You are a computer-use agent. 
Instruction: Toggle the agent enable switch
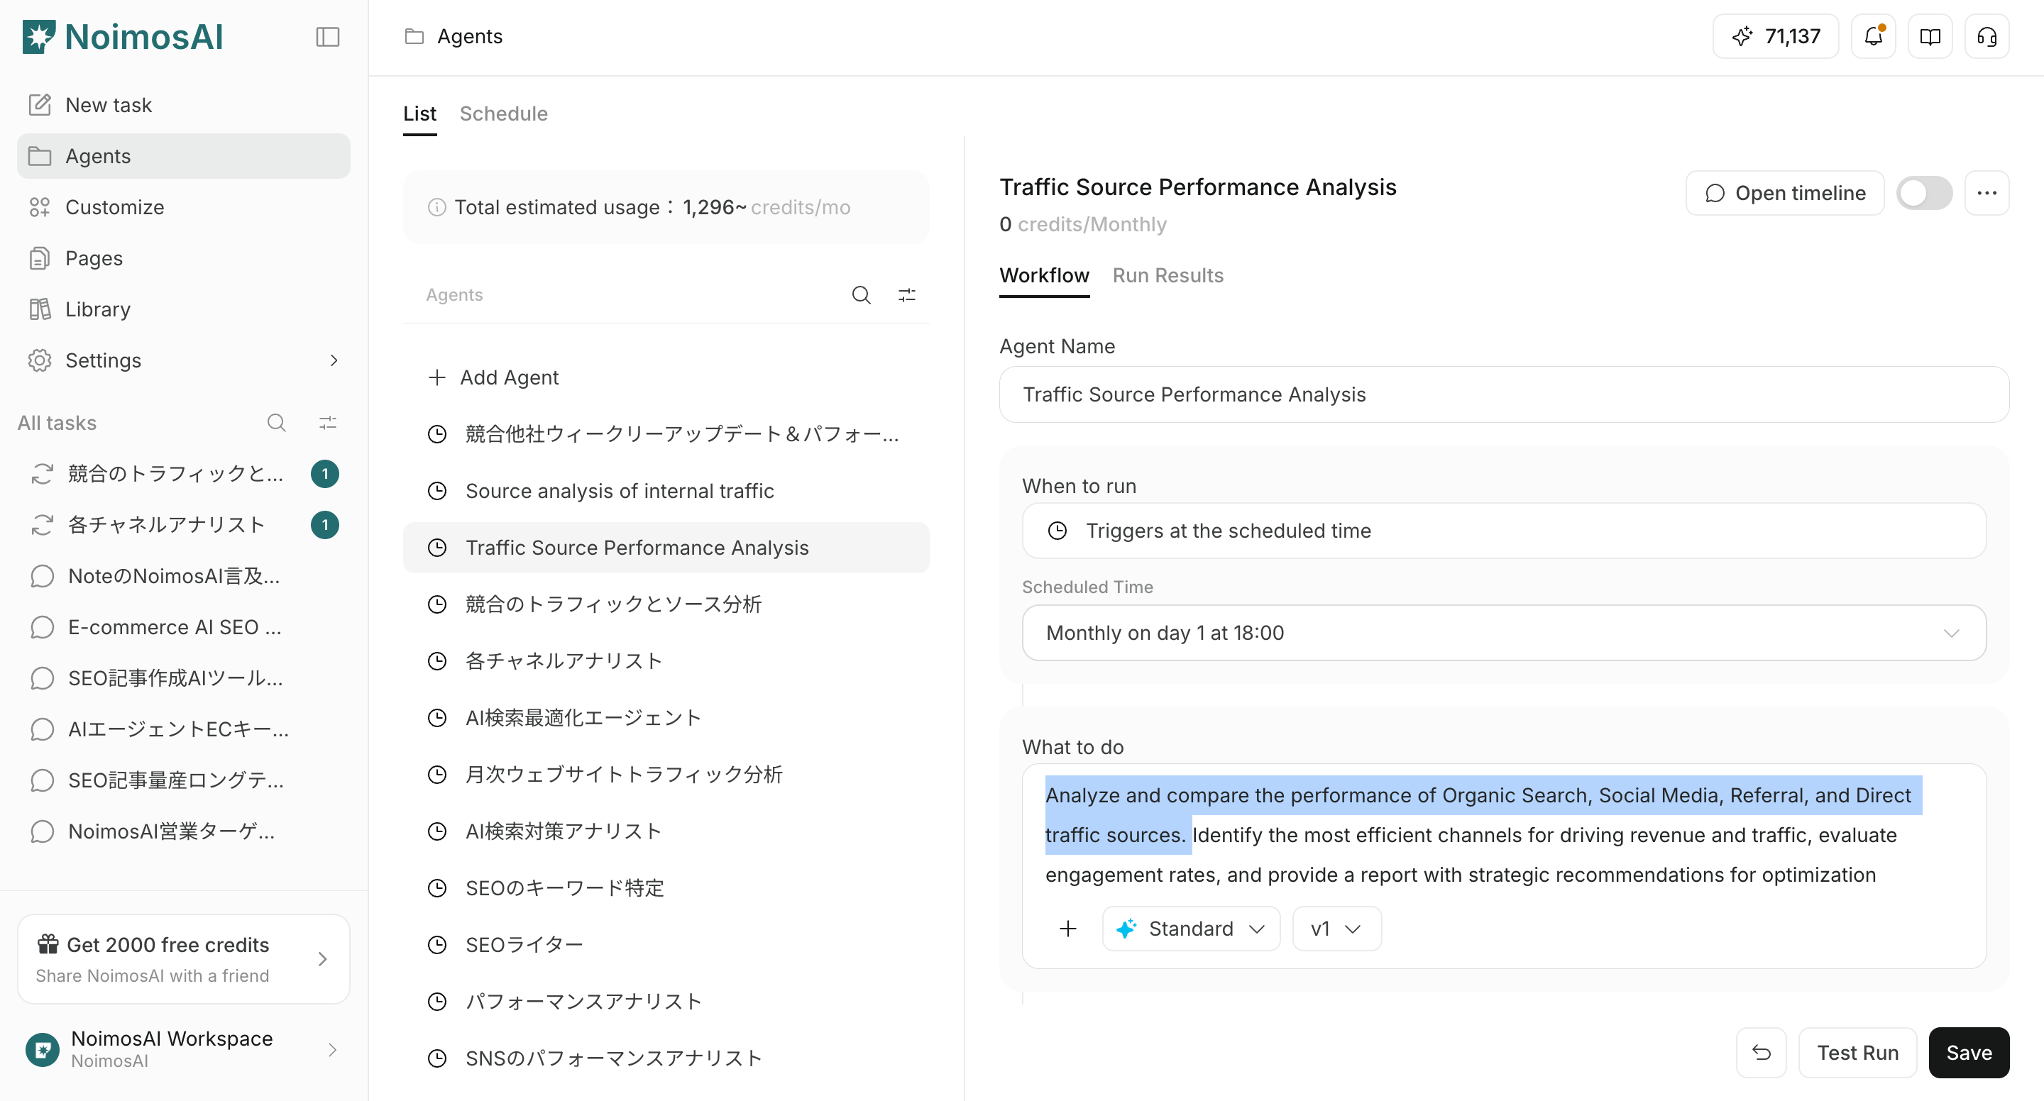click(1924, 193)
